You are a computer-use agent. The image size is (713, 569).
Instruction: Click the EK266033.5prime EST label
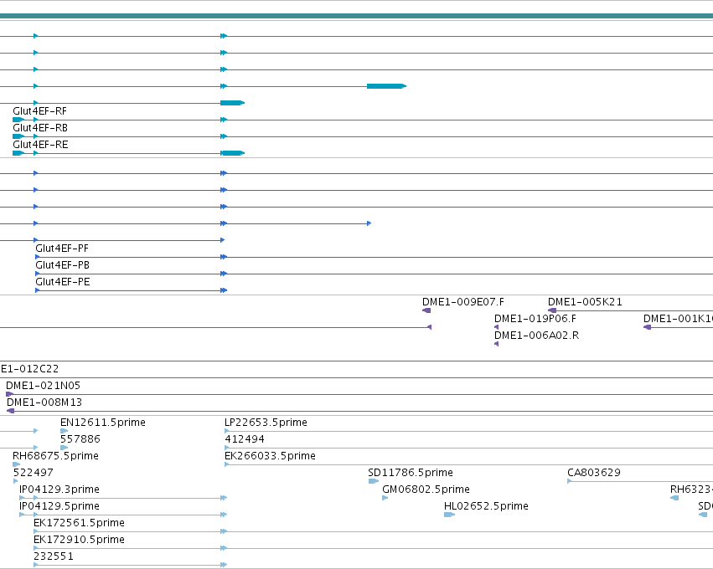[x=270, y=456]
